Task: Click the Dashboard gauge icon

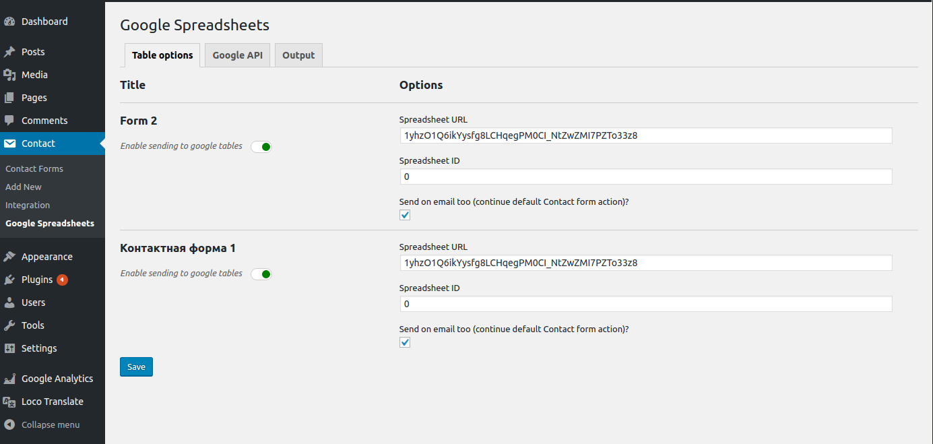Action: pos(9,22)
